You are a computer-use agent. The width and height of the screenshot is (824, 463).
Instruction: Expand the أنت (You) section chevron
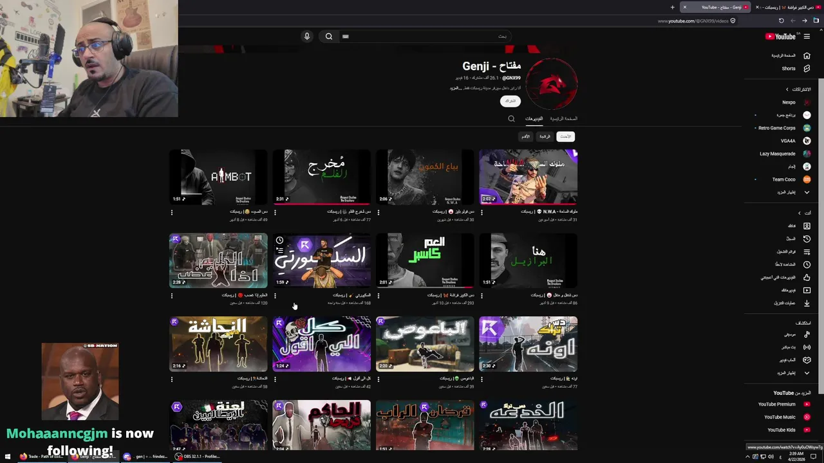[800, 213]
